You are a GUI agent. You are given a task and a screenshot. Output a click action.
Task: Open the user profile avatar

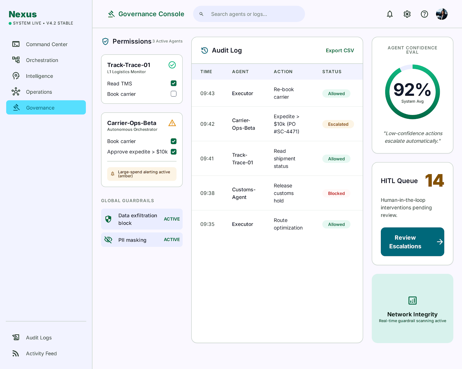point(442,14)
